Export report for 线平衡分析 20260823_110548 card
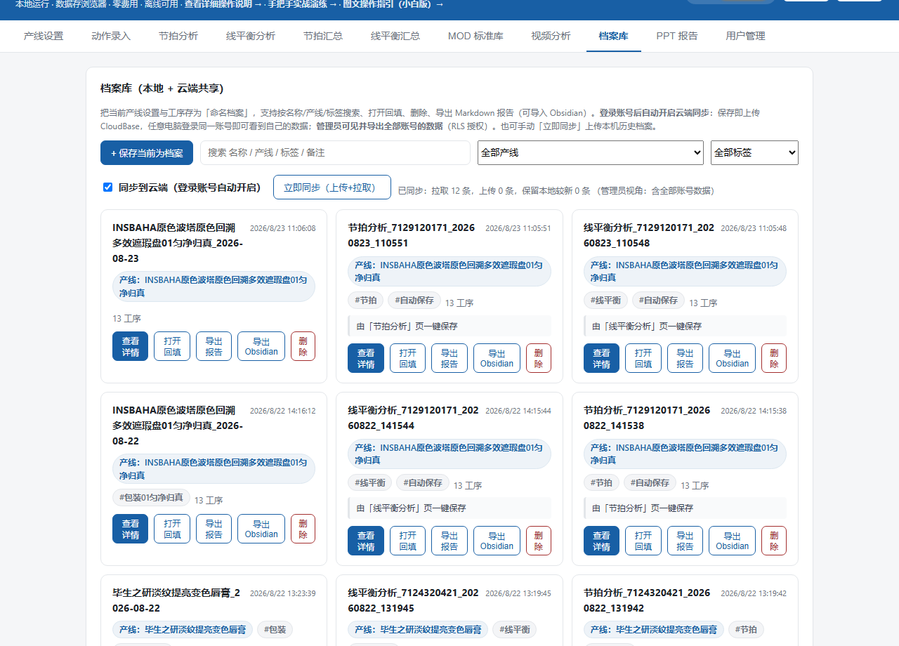 685,358
